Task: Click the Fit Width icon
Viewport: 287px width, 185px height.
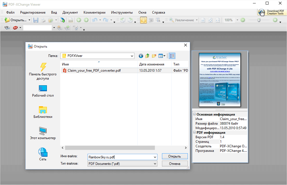Action: (218, 20)
